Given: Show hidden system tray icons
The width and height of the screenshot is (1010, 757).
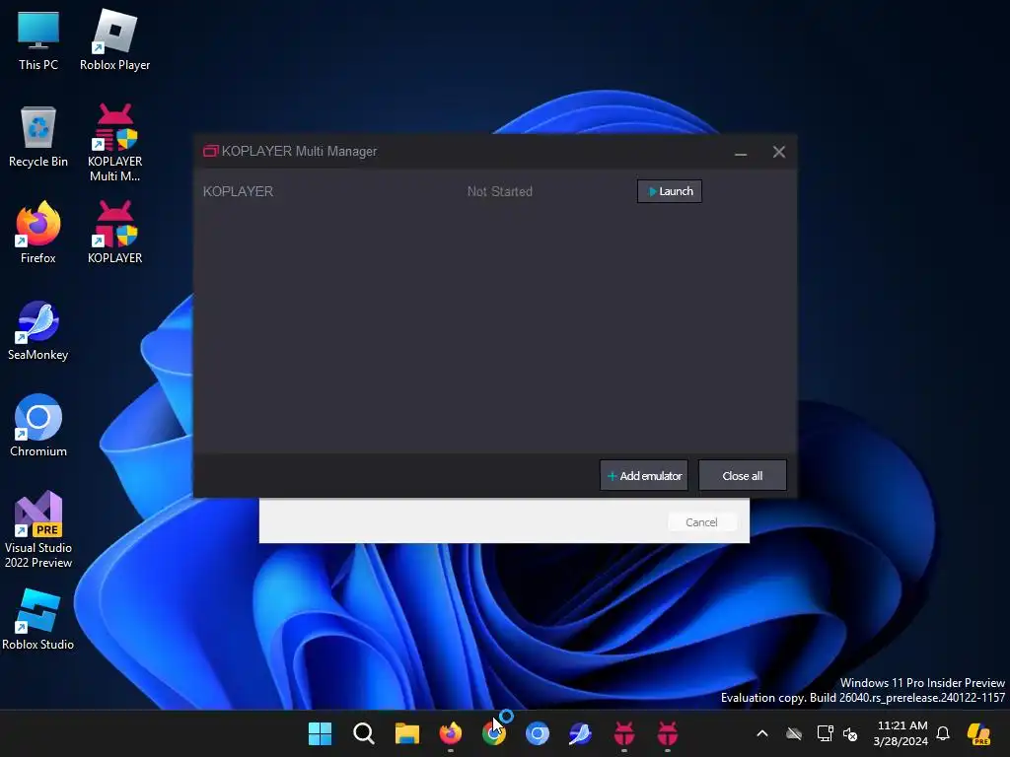Looking at the screenshot, I should 762,733.
